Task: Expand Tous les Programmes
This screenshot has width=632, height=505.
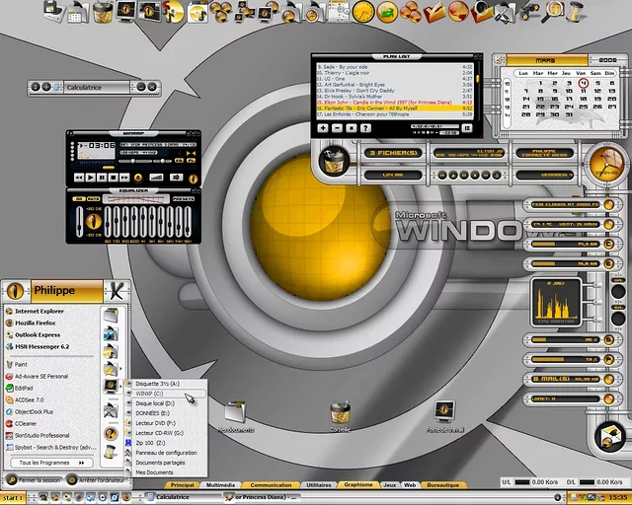Action: tap(46, 462)
